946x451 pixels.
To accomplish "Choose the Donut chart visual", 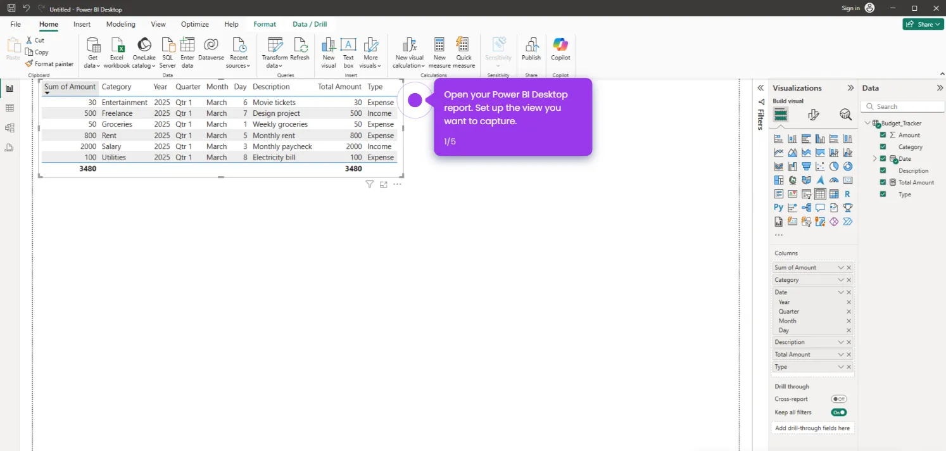I will point(848,167).
